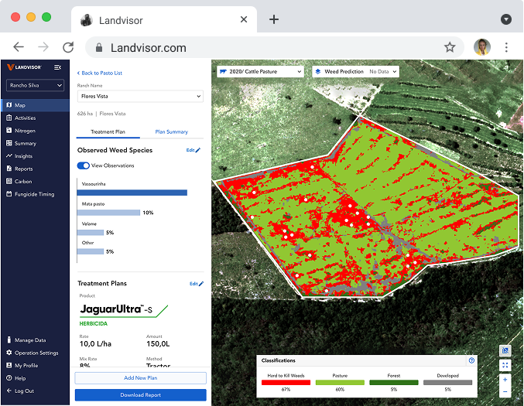Click the fullscreen map icon

click(x=505, y=365)
